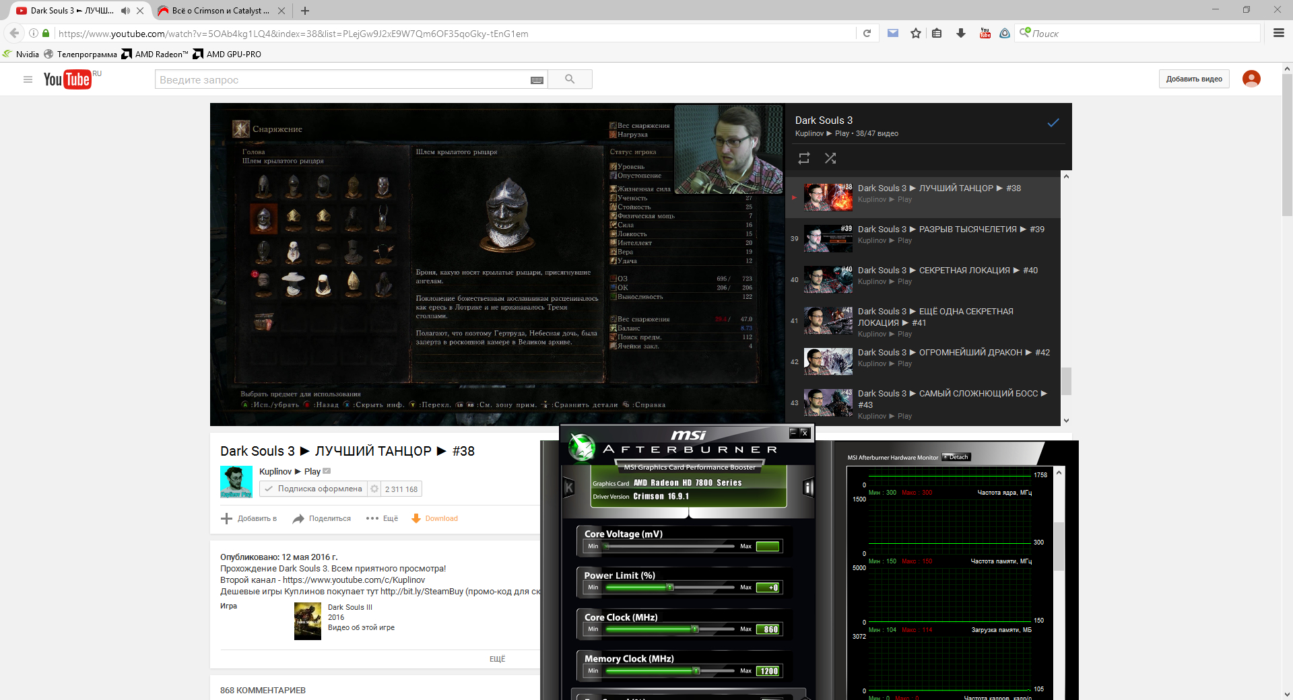Click the MSI Afterburner K logo button
1293x700 pixels.
(569, 487)
